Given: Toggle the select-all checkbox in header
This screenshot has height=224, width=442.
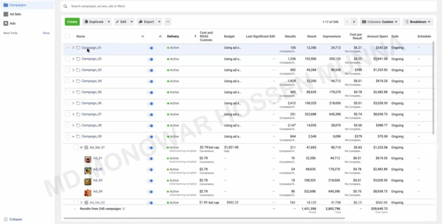Looking at the screenshot, I should pyautogui.click(x=67, y=36).
